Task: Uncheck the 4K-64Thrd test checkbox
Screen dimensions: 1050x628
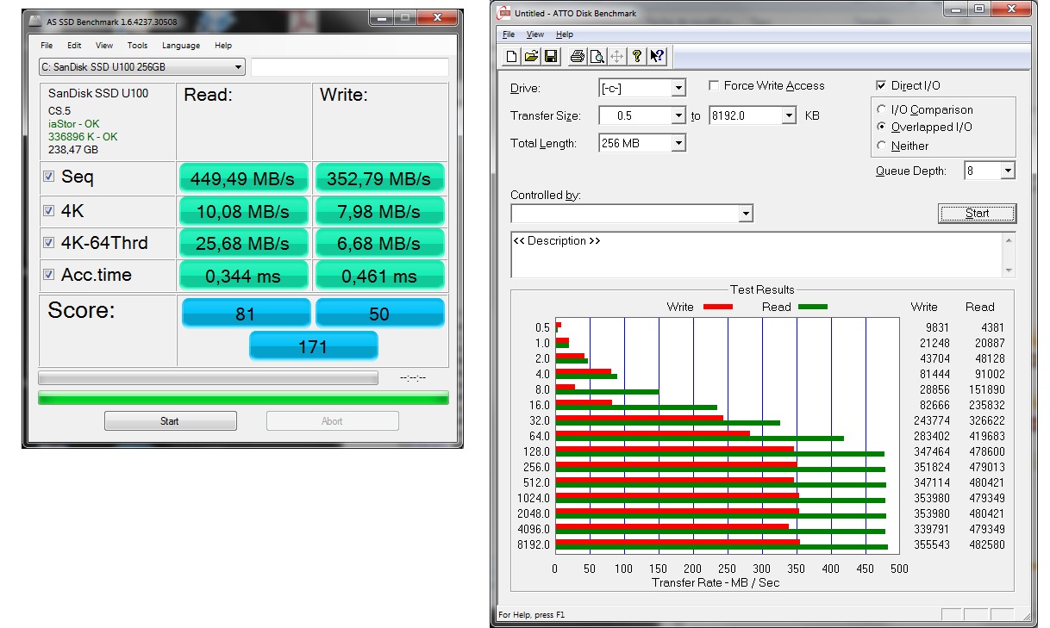Action: coord(49,243)
